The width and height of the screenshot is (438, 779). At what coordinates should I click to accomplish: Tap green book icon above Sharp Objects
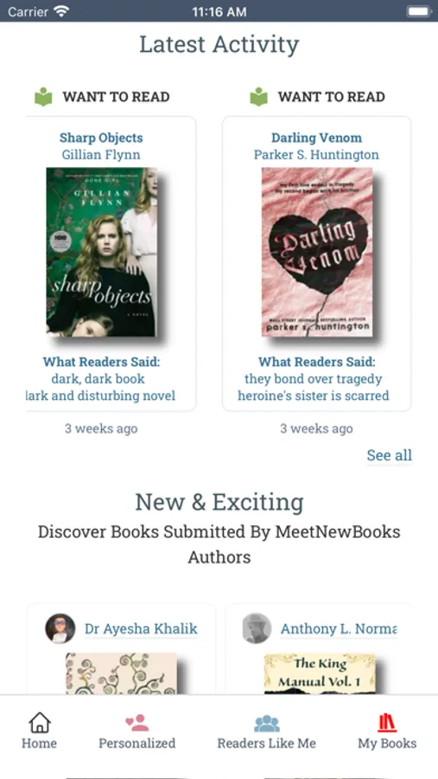tap(43, 97)
